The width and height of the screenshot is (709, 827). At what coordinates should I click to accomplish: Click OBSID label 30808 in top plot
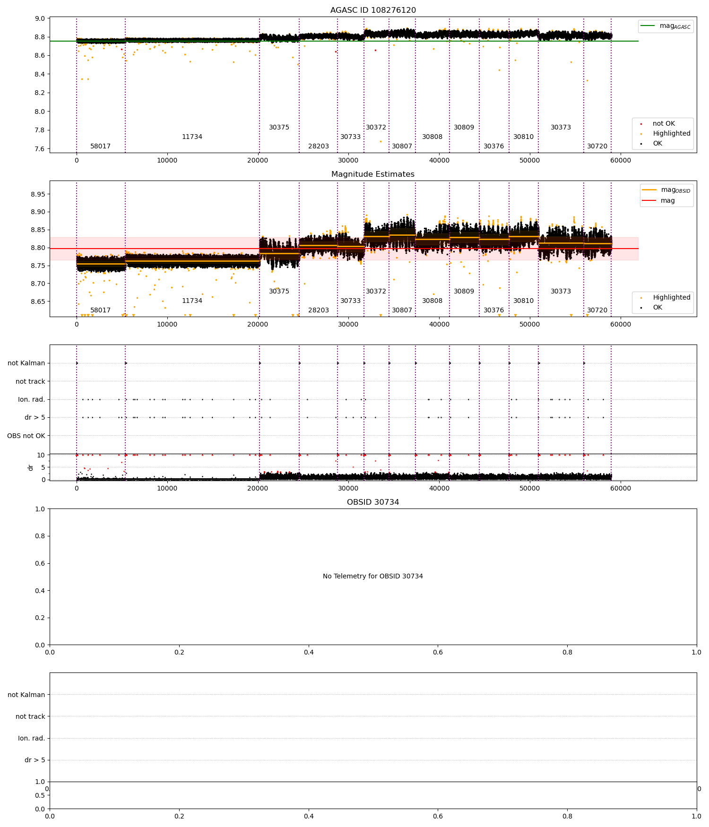432,137
